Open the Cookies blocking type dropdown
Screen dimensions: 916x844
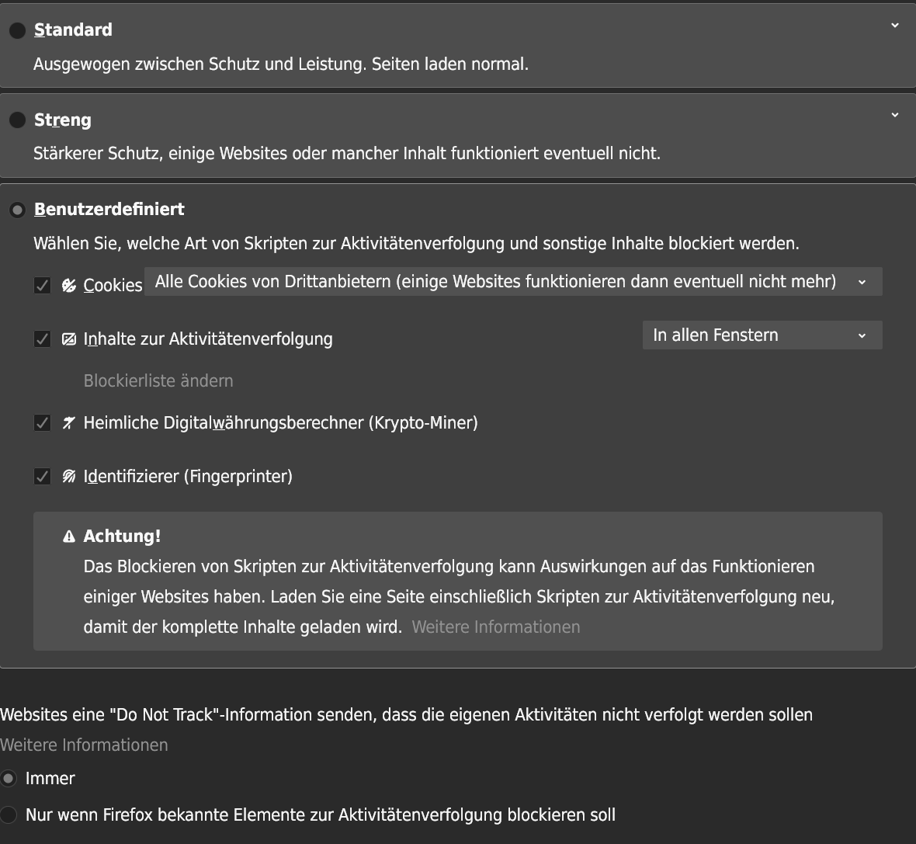[513, 282]
